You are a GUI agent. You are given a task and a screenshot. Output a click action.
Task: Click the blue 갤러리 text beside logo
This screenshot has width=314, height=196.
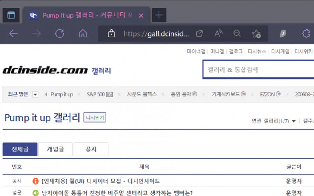[101, 71]
